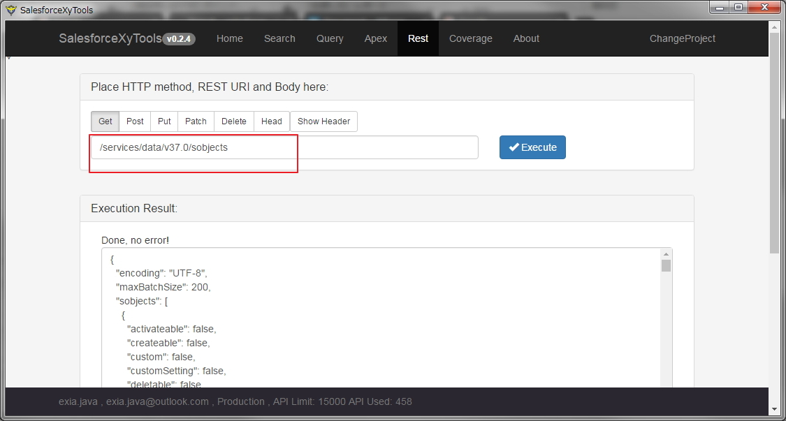Viewport: 786px width, 421px height.
Task: Minimize the SalesforceXyTools window
Action: [720, 7]
